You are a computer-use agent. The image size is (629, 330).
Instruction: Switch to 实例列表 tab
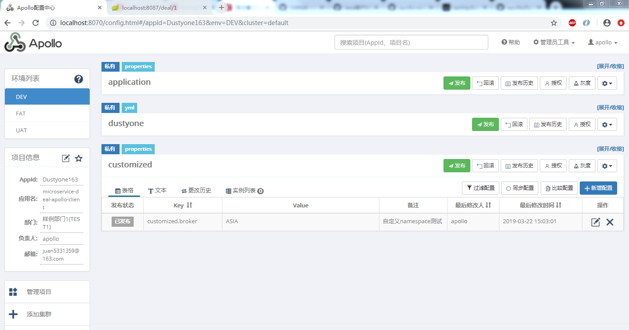tap(244, 191)
